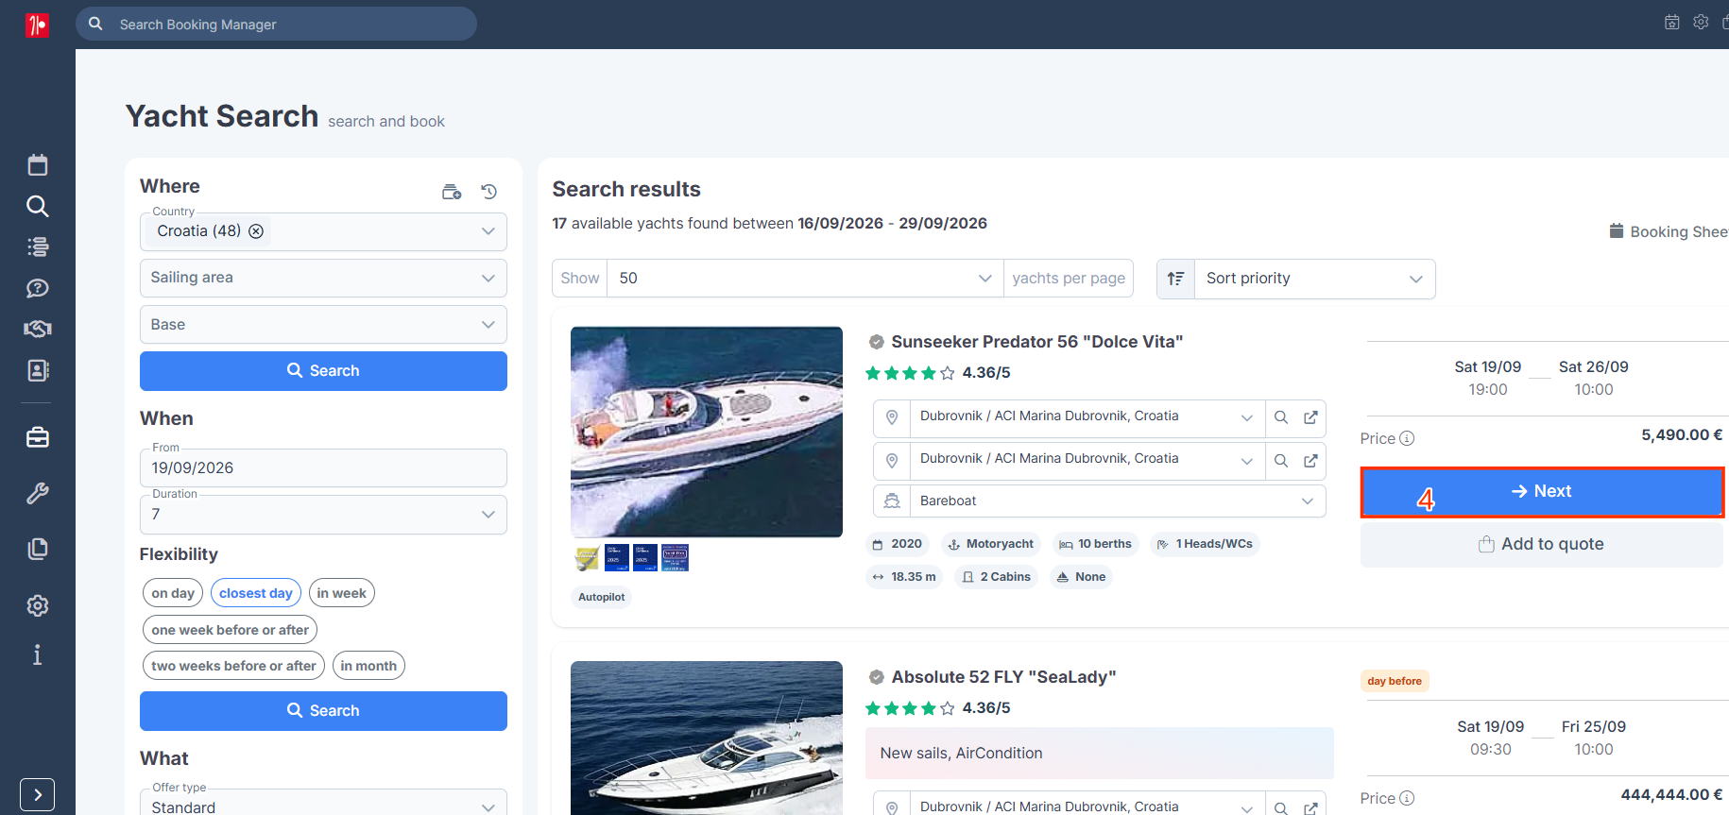Click the 'day before' label on SeaLady

click(1395, 681)
